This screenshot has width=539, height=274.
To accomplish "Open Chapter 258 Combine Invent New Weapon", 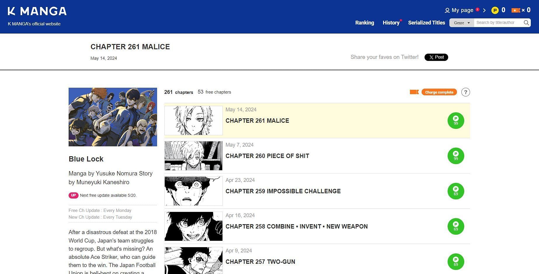I will [x=297, y=226].
